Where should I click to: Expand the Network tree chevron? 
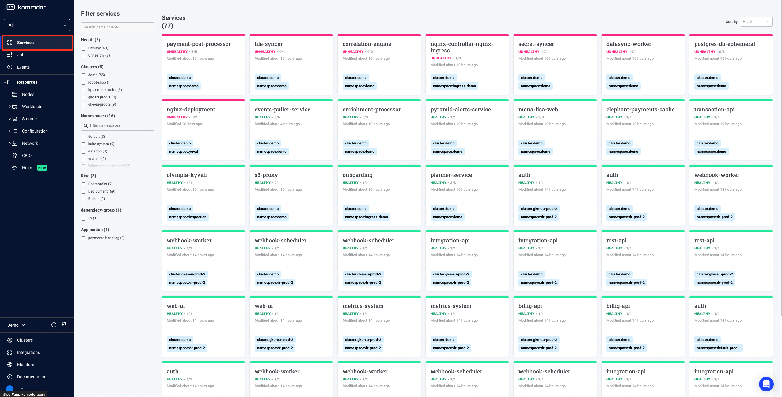point(10,143)
